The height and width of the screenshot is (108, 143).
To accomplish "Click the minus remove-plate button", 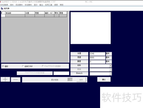I will click(16, 80).
